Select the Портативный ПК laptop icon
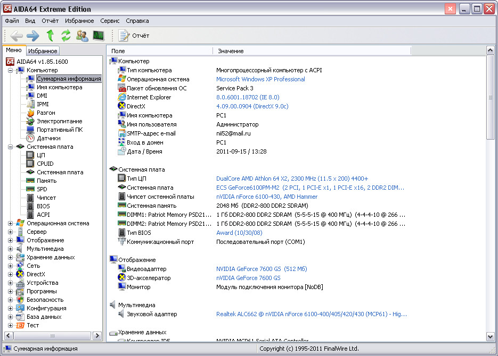The image size is (498, 356). click(30, 130)
